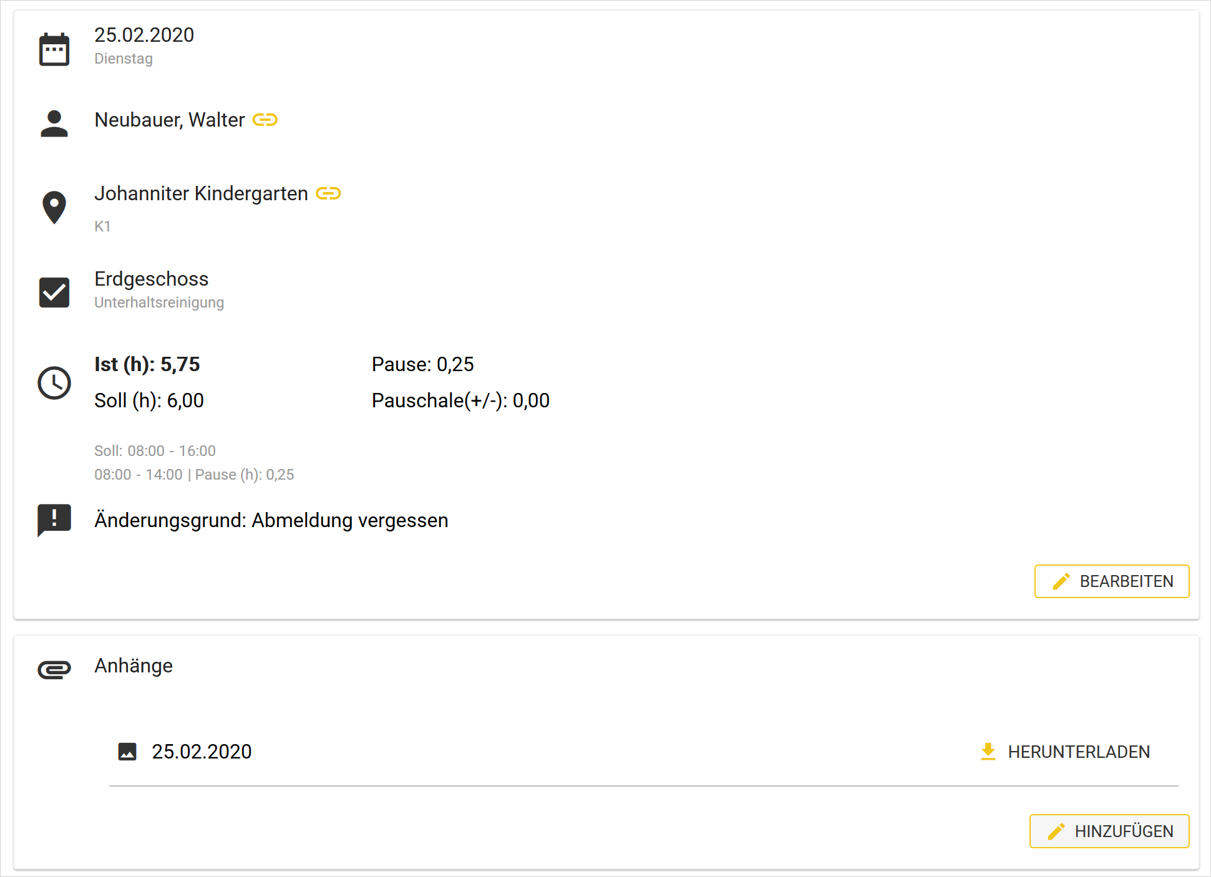Viewport: 1211px width, 877px height.
Task: Open the Neubauer, Walter employee name
Action: pos(169,120)
